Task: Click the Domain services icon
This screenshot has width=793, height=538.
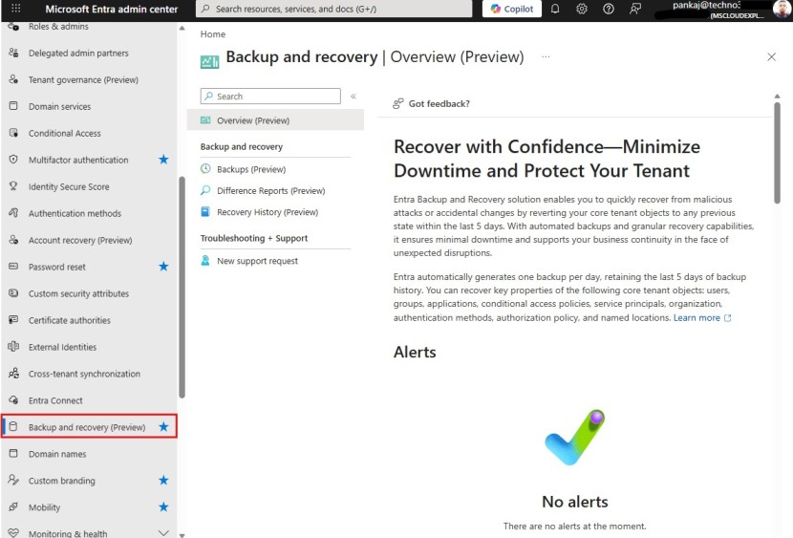Action: tap(13, 106)
